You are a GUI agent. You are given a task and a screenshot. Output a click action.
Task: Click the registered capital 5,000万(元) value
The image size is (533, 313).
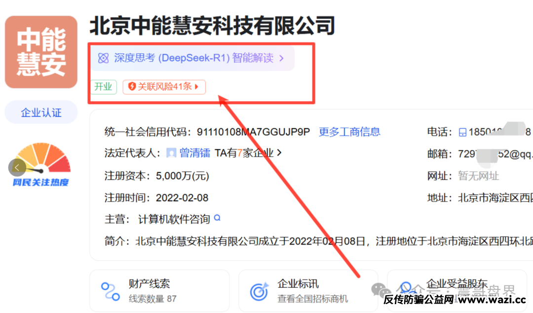(x=183, y=176)
